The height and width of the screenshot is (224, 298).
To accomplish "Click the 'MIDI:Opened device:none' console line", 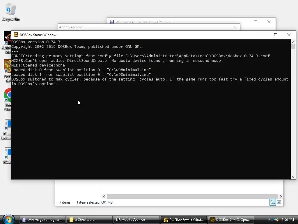I will click(38, 65).
